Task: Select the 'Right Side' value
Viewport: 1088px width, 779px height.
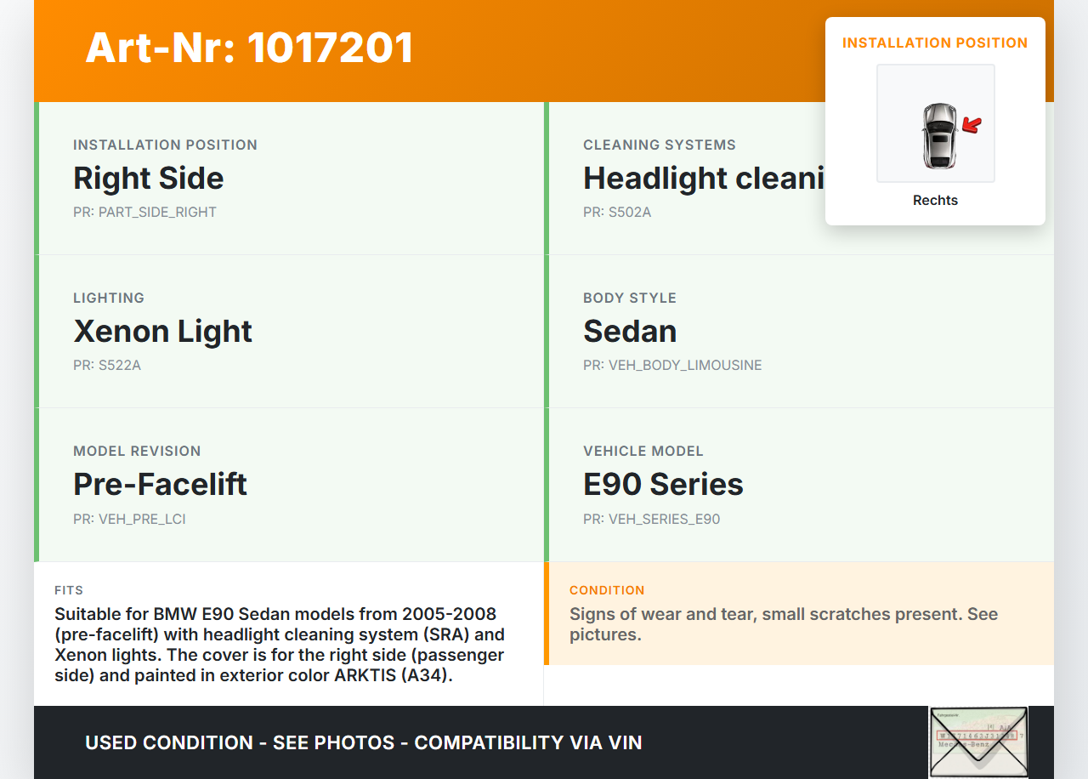Action: (x=149, y=179)
